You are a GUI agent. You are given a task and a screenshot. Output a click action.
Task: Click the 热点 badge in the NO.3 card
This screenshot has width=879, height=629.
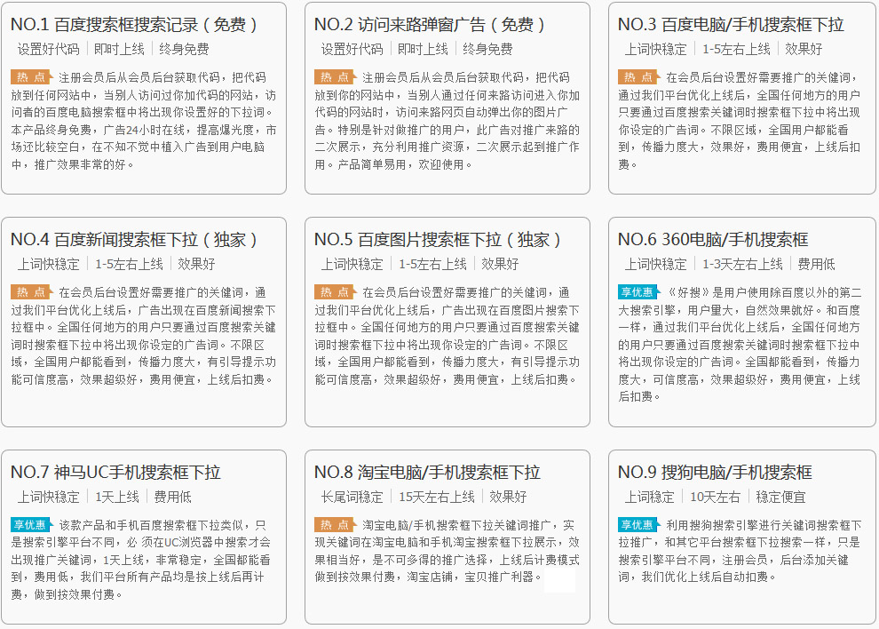(x=638, y=77)
